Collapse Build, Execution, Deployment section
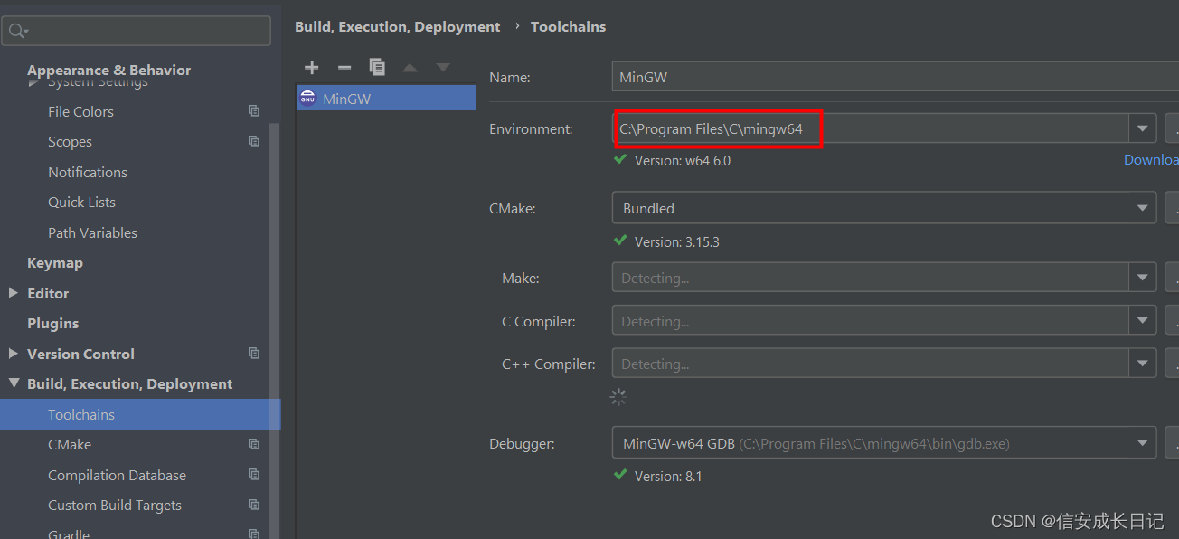This screenshot has width=1179, height=539. pos(14,383)
